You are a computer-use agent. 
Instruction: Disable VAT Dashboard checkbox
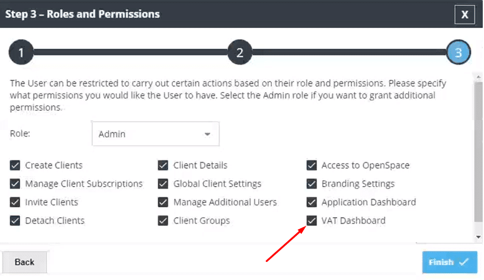tap(312, 220)
